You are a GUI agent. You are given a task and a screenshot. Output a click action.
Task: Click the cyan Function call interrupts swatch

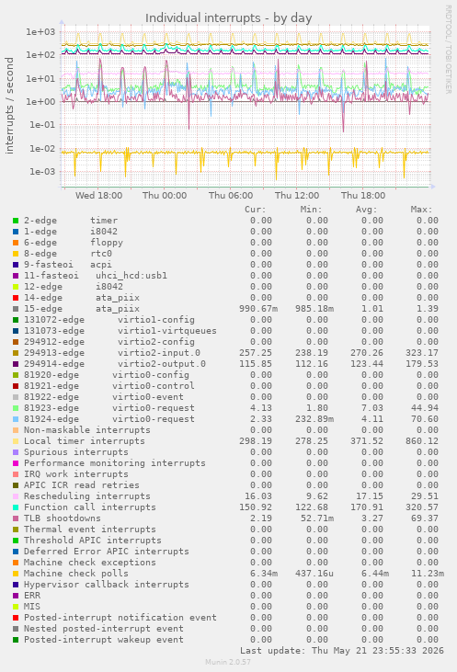[x=16, y=507]
